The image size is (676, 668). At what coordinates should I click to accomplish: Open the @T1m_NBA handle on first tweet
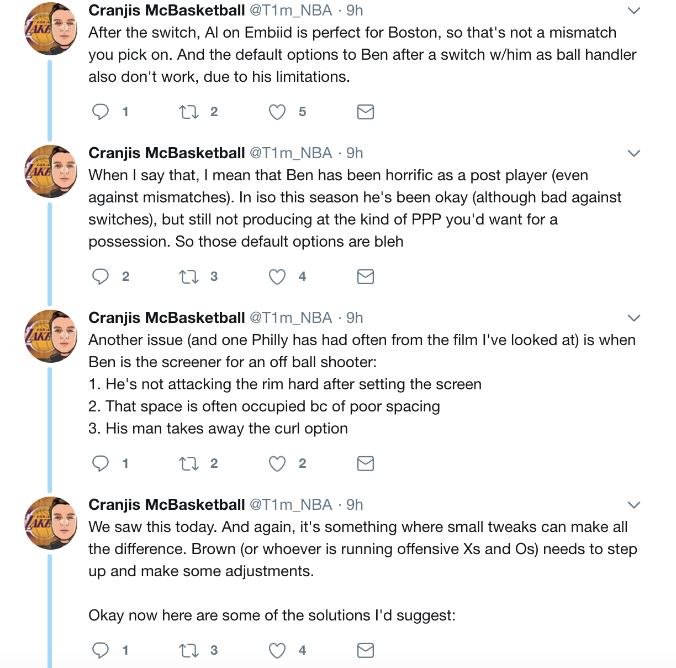click(x=291, y=11)
